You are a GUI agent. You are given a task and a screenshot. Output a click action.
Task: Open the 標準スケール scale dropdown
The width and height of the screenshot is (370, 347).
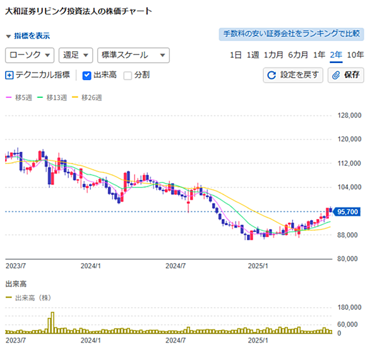[x=133, y=55]
